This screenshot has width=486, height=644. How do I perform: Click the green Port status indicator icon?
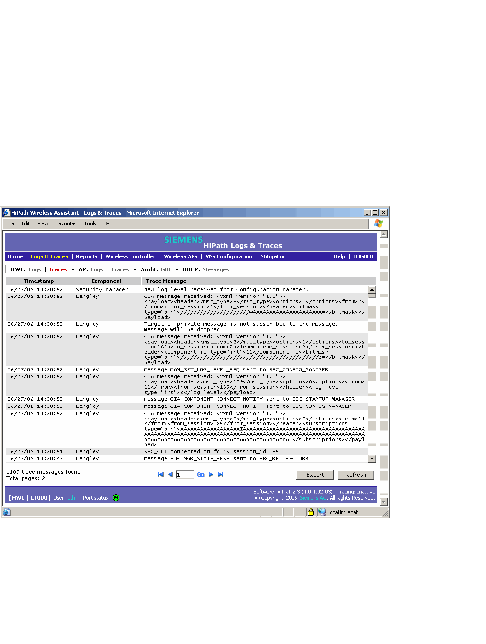[x=116, y=498]
